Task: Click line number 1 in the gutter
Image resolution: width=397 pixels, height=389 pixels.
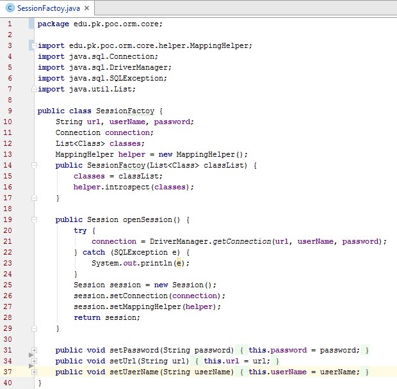Action: pyautogui.click(x=10, y=24)
